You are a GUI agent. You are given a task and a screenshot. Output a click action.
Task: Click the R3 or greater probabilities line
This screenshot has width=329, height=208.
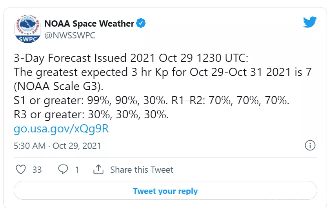(x=91, y=115)
